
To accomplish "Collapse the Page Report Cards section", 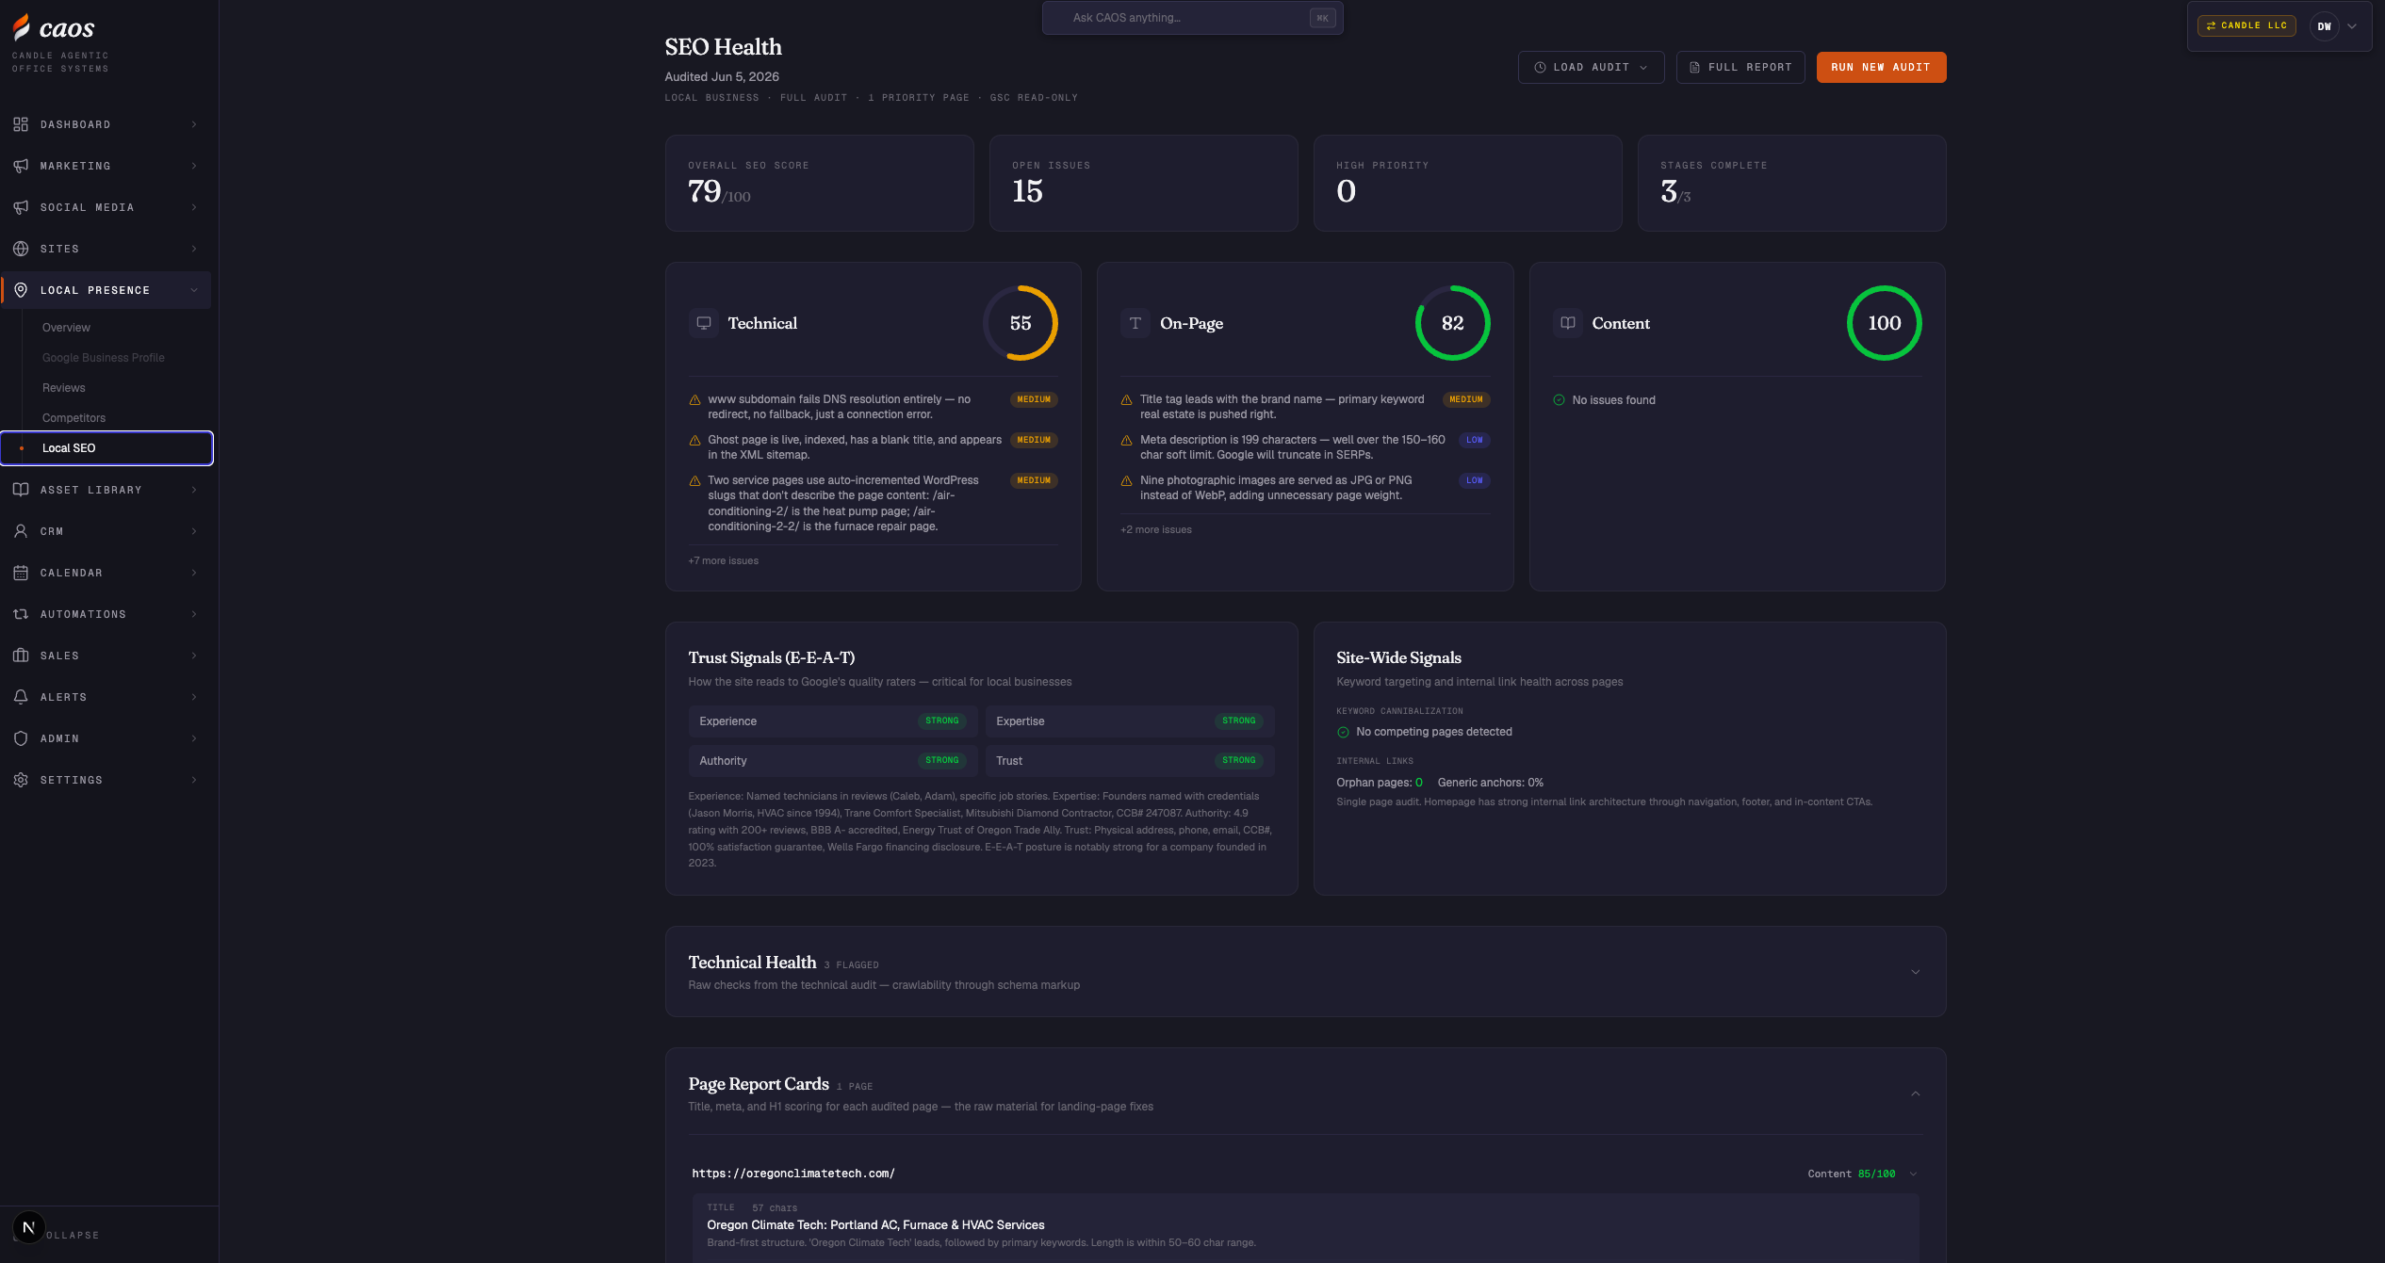I will pos(1915,1093).
